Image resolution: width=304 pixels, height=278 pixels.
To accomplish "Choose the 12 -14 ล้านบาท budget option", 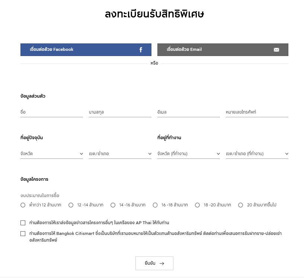I will [71, 205].
